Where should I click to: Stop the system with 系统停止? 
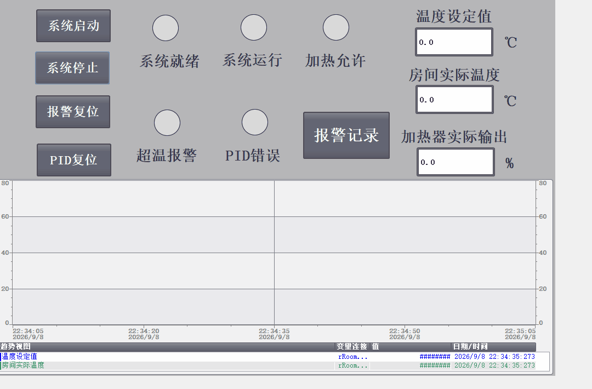72,68
